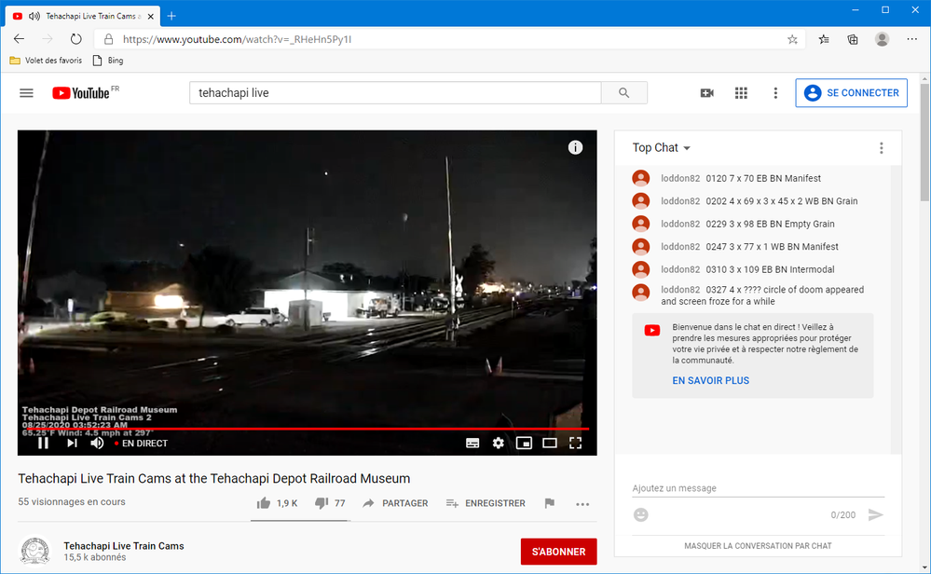This screenshot has height=574, width=931.
Task: Dislike the video with thumbs down
Action: tap(330, 503)
